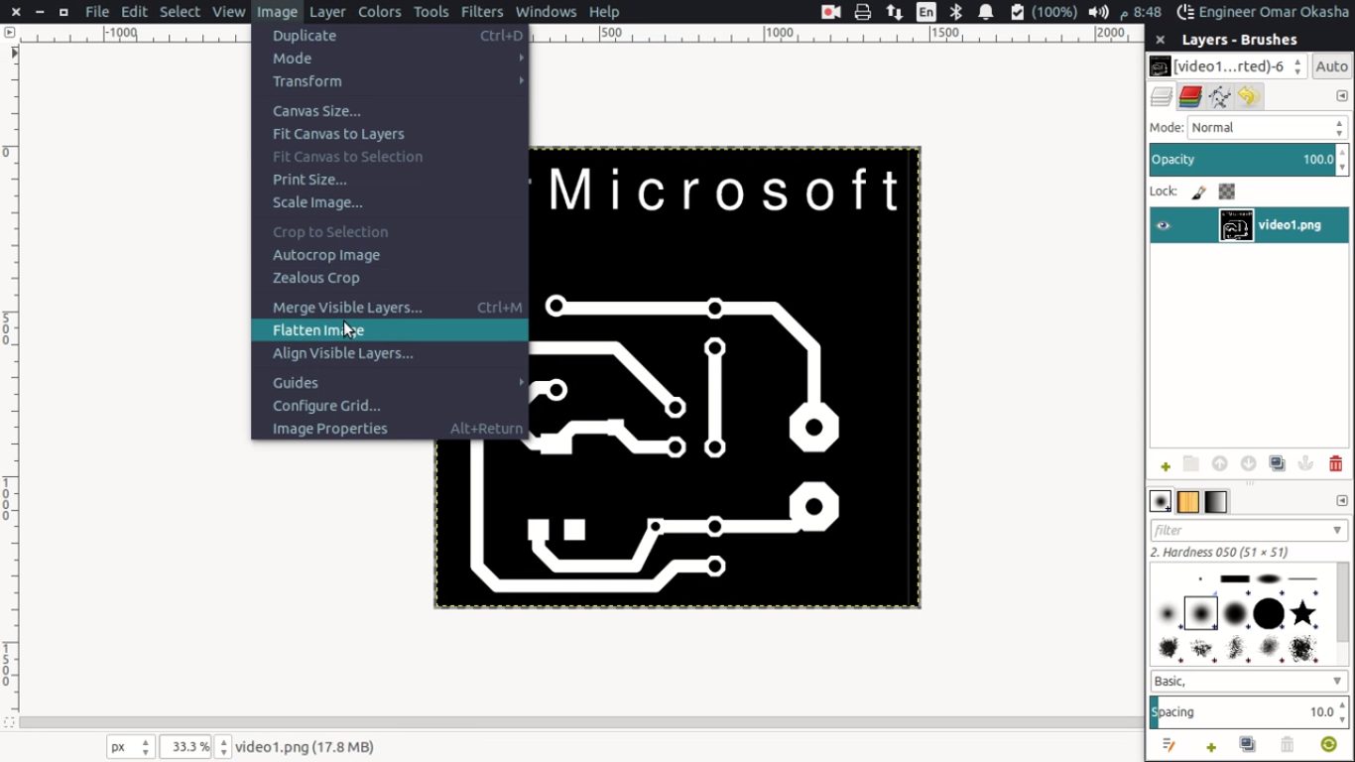Choose Merge Visible Layers menu entry
Screen dimensions: 1355x762
coord(390,308)
